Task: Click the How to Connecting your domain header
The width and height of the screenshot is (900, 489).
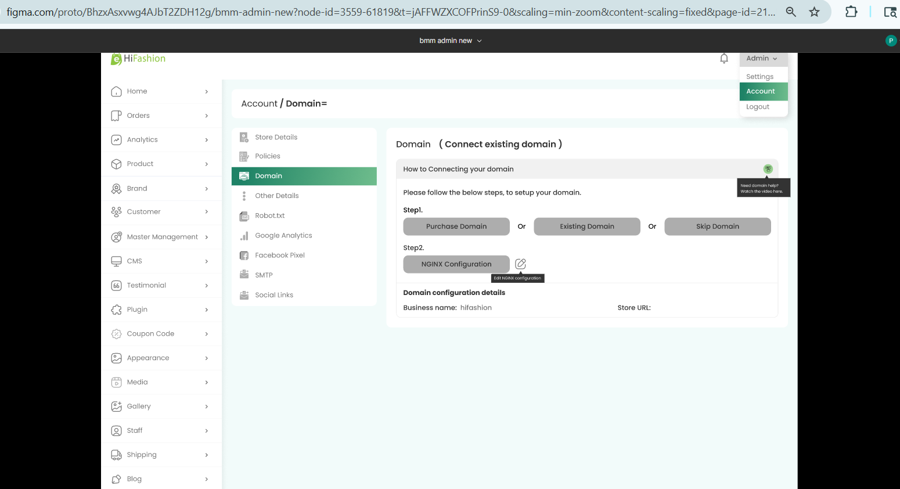Action: click(x=587, y=169)
